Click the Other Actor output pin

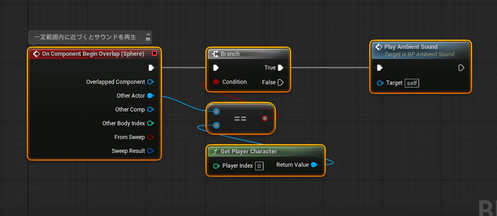(x=150, y=95)
